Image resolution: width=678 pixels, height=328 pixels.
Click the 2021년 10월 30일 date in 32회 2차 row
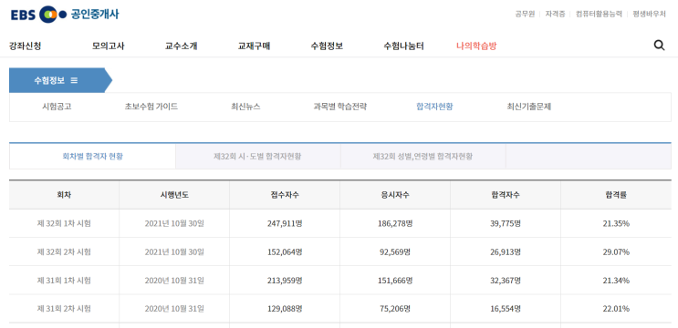click(174, 252)
